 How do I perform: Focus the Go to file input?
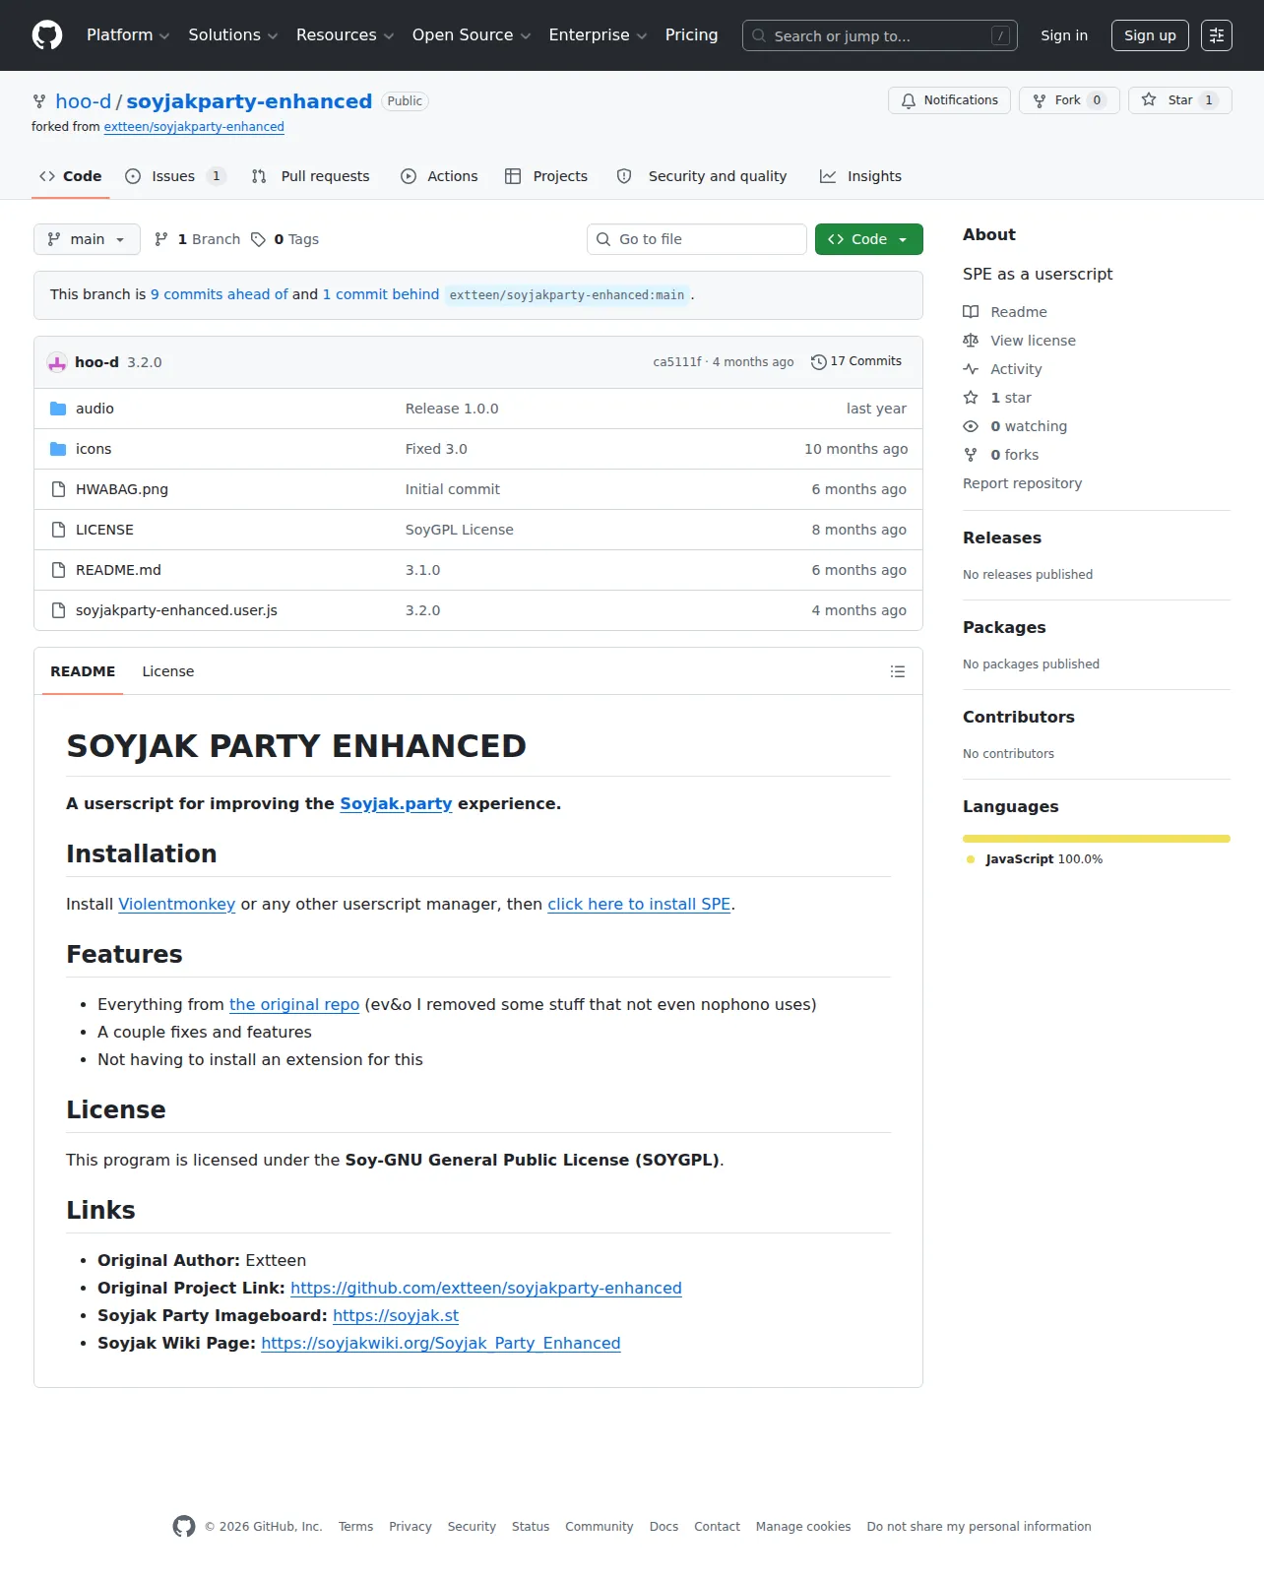point(697,239)
